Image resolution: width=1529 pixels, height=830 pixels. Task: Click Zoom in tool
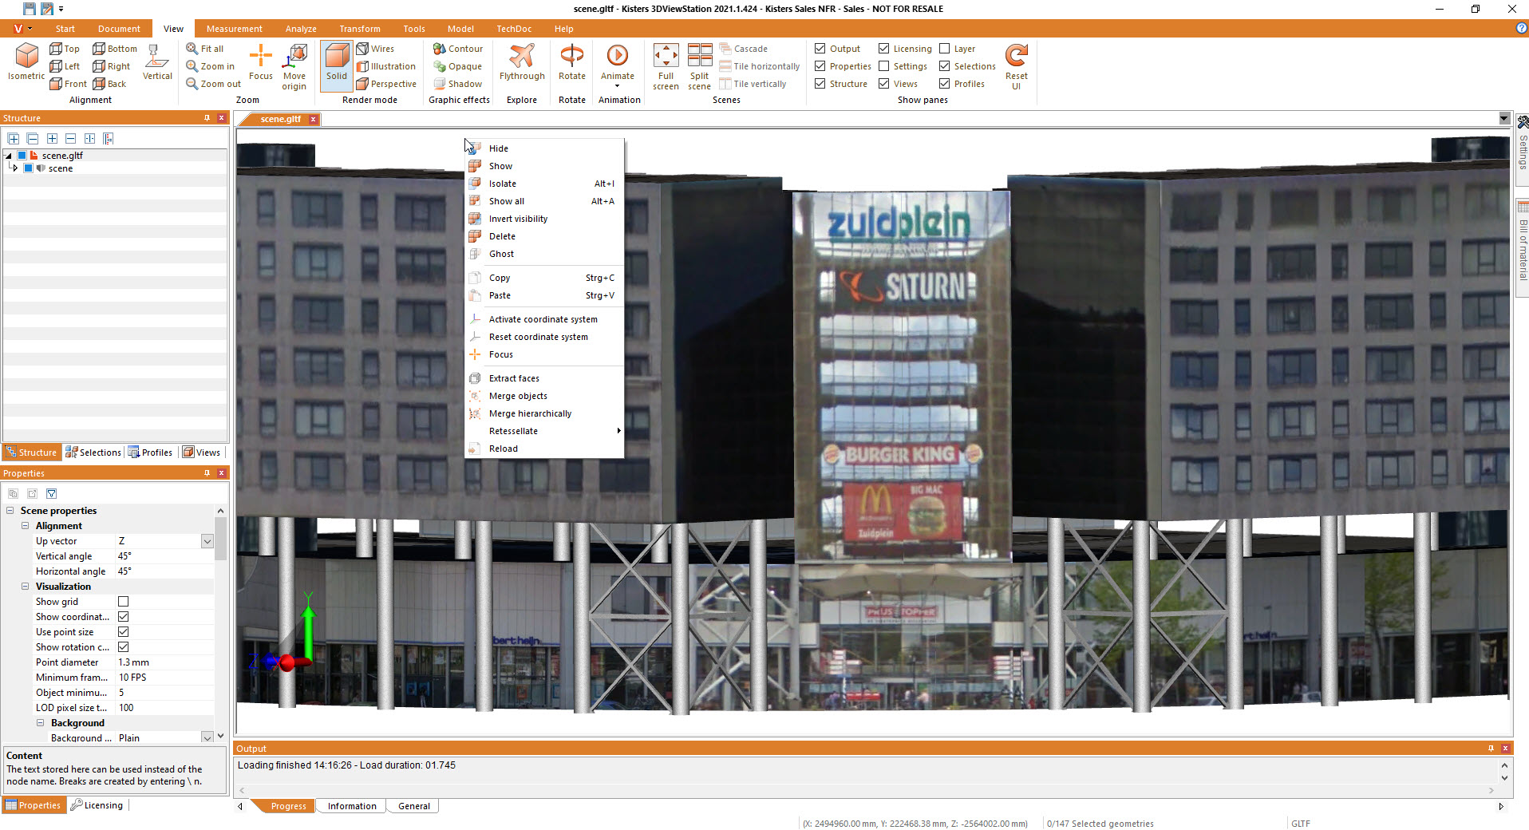pos(211,66)
